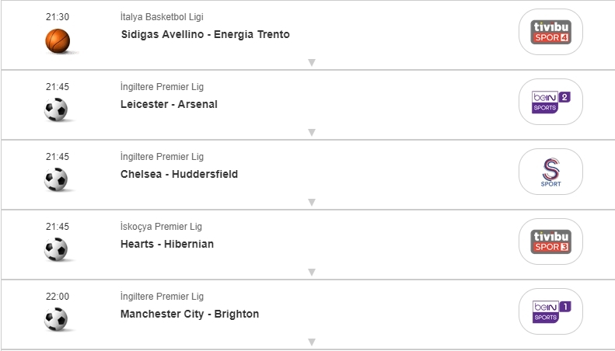Click the İtalya Basketbol Ligi league label
The height and width of the screenshot is (351, 615).
click(162, 17)
